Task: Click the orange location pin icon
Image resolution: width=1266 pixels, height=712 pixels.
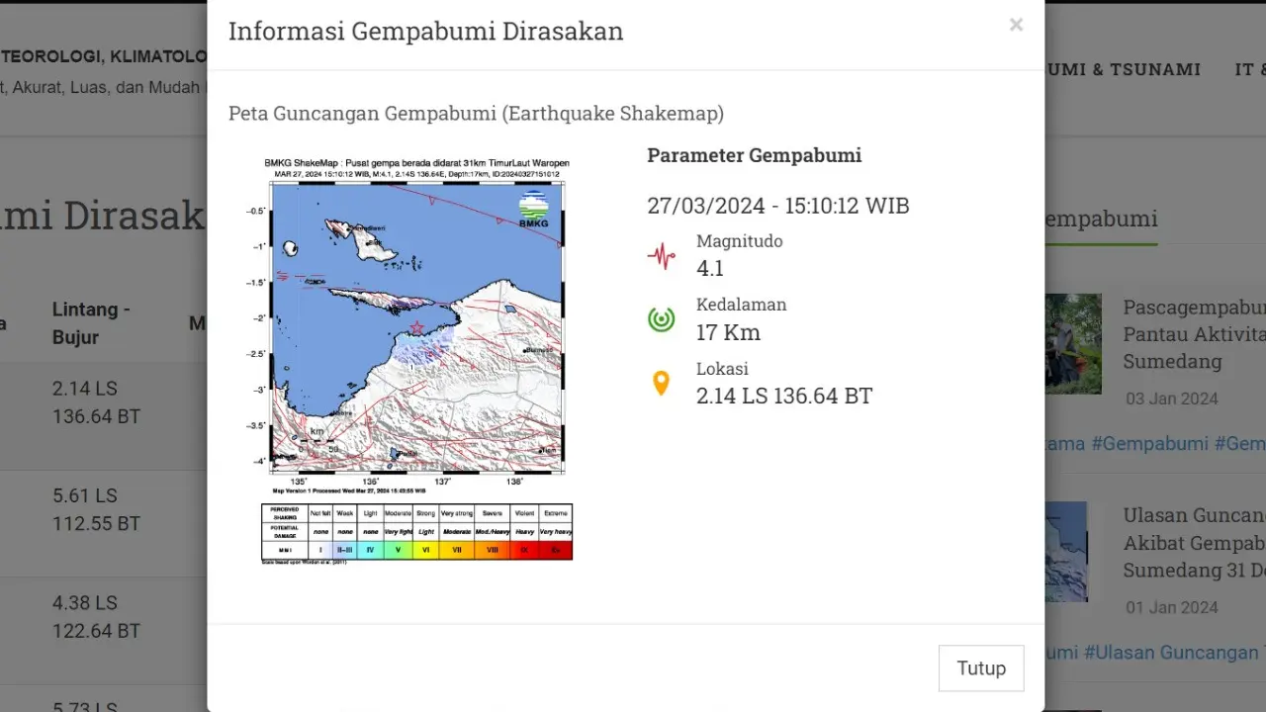Action: coord(661,383)
